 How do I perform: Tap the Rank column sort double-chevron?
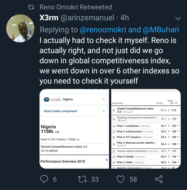pos(176,103)
